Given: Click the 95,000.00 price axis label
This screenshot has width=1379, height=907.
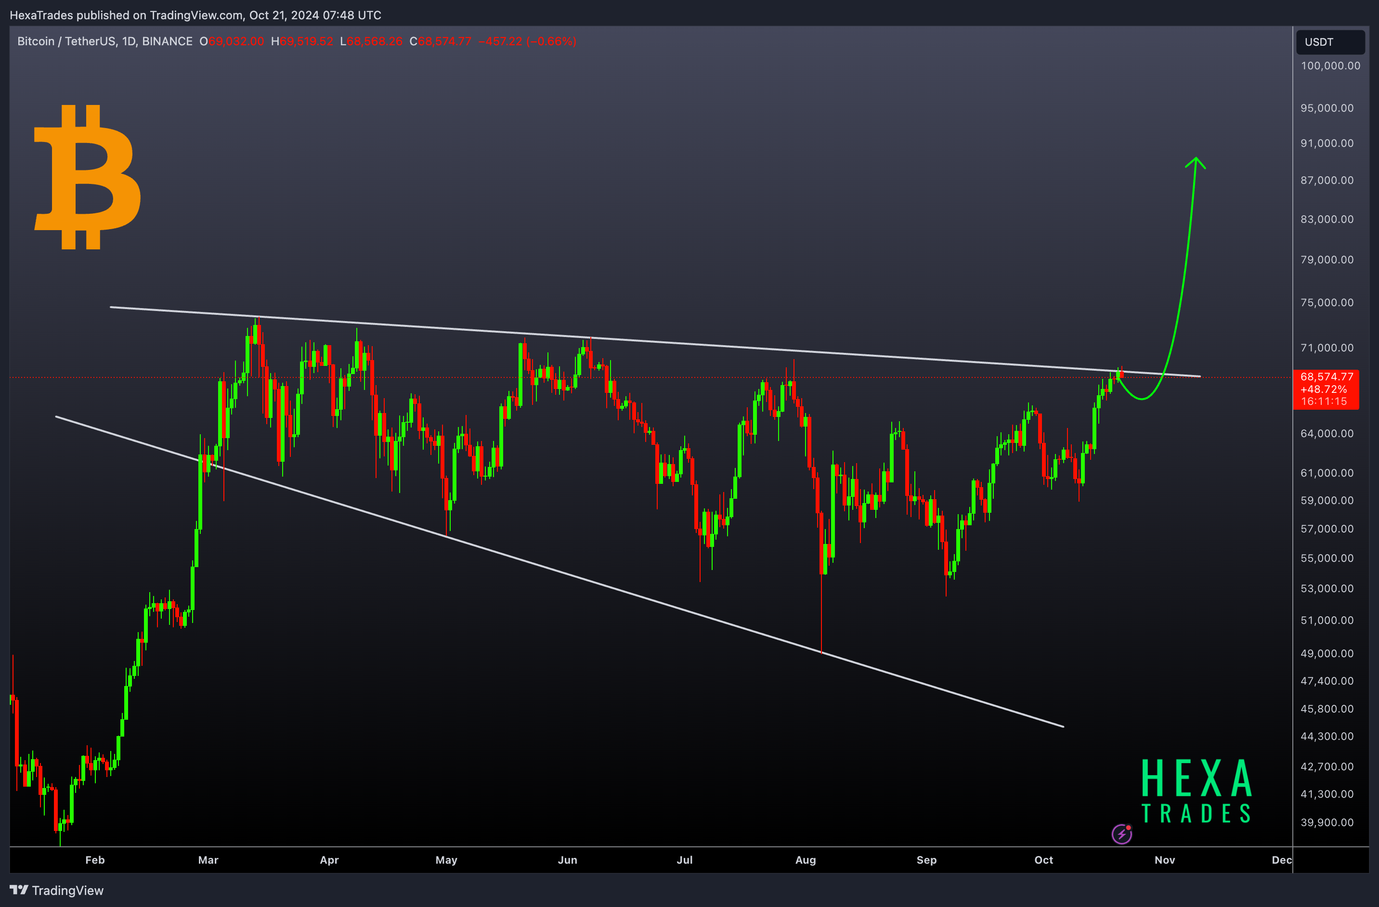Looking at the screenshot, I should pos(1327,108).
